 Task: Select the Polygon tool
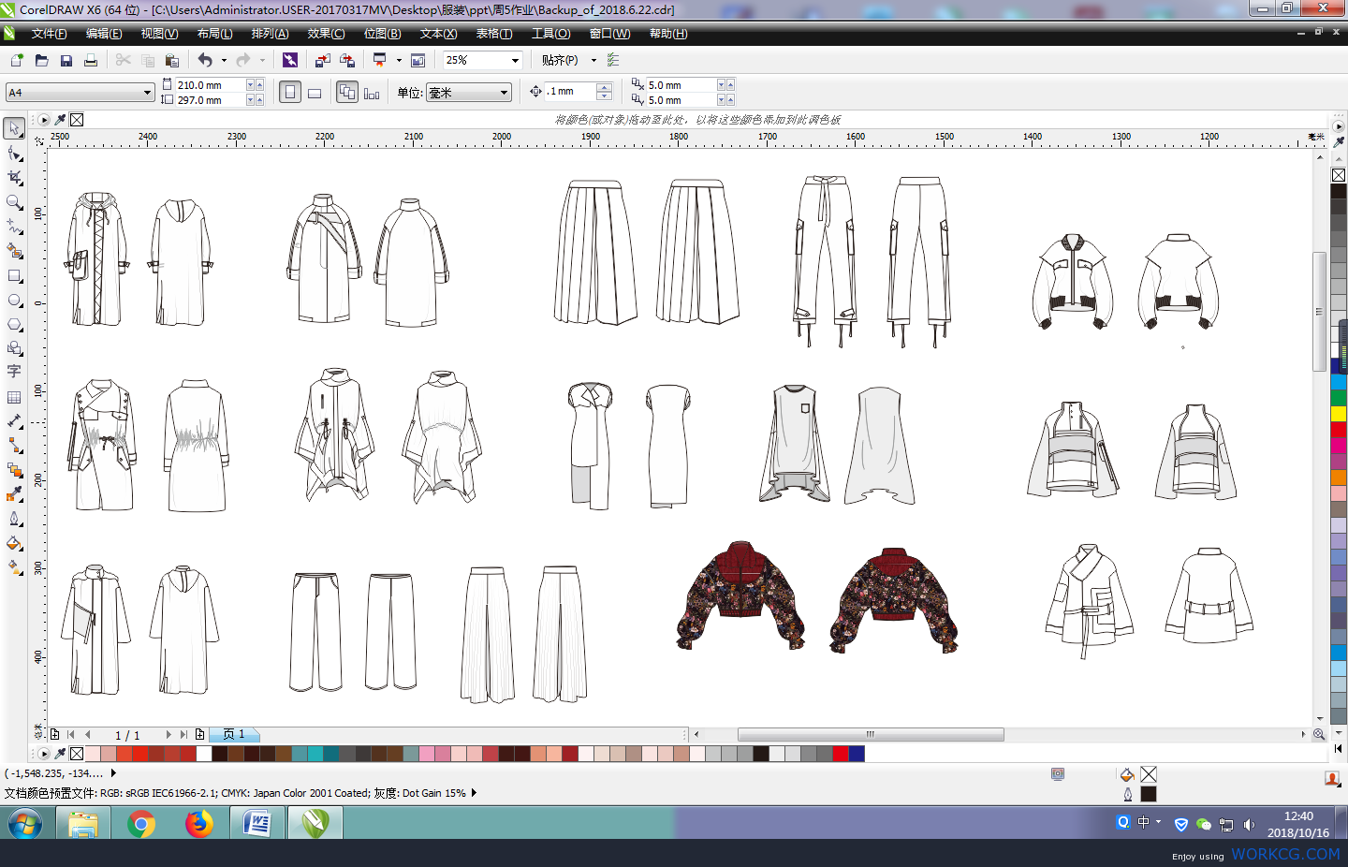pos(15,325)
